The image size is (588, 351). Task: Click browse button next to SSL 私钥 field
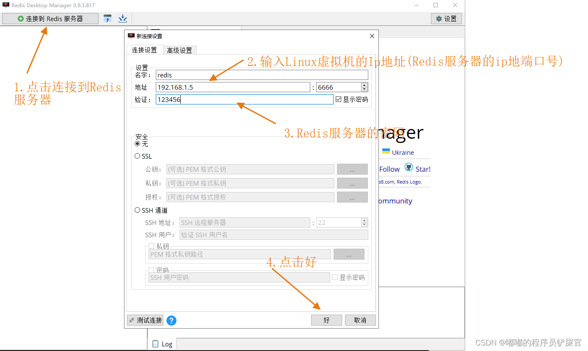tap(352, 183)
